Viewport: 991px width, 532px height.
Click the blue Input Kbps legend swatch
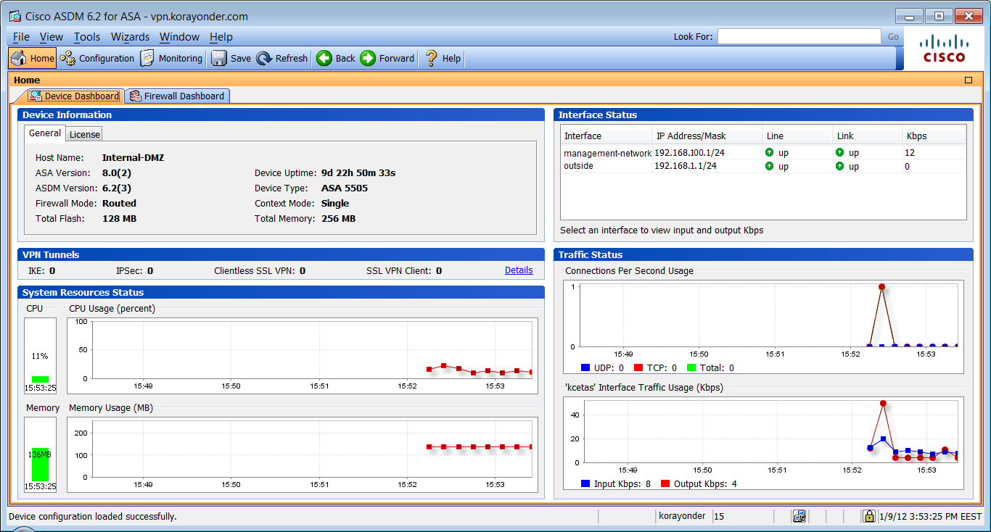pos(585,483)
